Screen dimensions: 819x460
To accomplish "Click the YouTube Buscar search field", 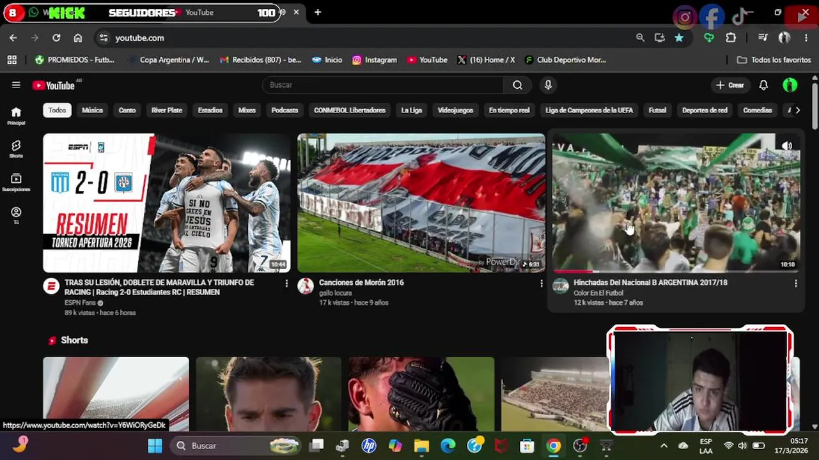I will (383, 85).
